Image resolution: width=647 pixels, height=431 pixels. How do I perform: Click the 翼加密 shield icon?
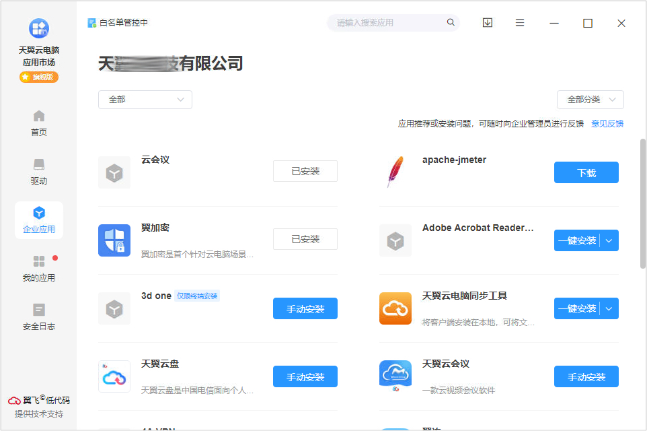click(x=114, y=240)
